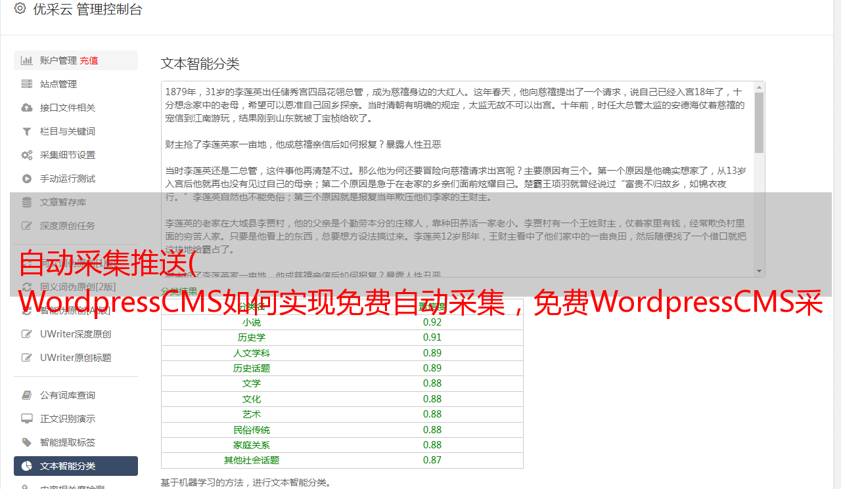This screenshot has width=841, height=489.
Task: Click the 优采云 管理控制台 header title
Action: 87,9
